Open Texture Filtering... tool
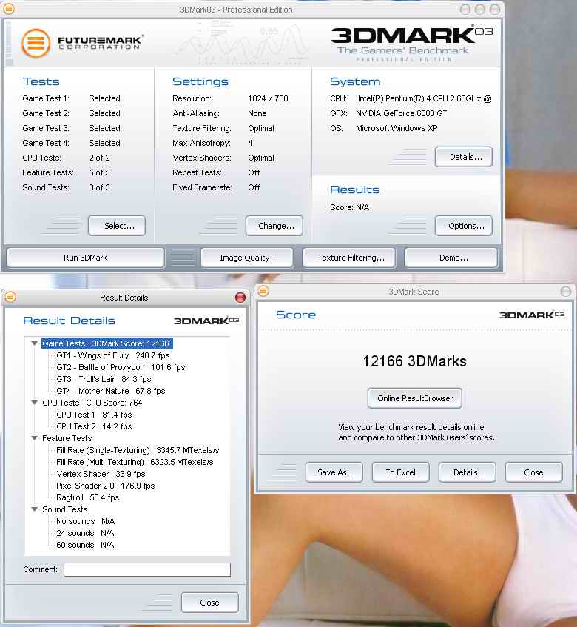Viewport: 577px width, 627px height. click(x=349, y=258)
